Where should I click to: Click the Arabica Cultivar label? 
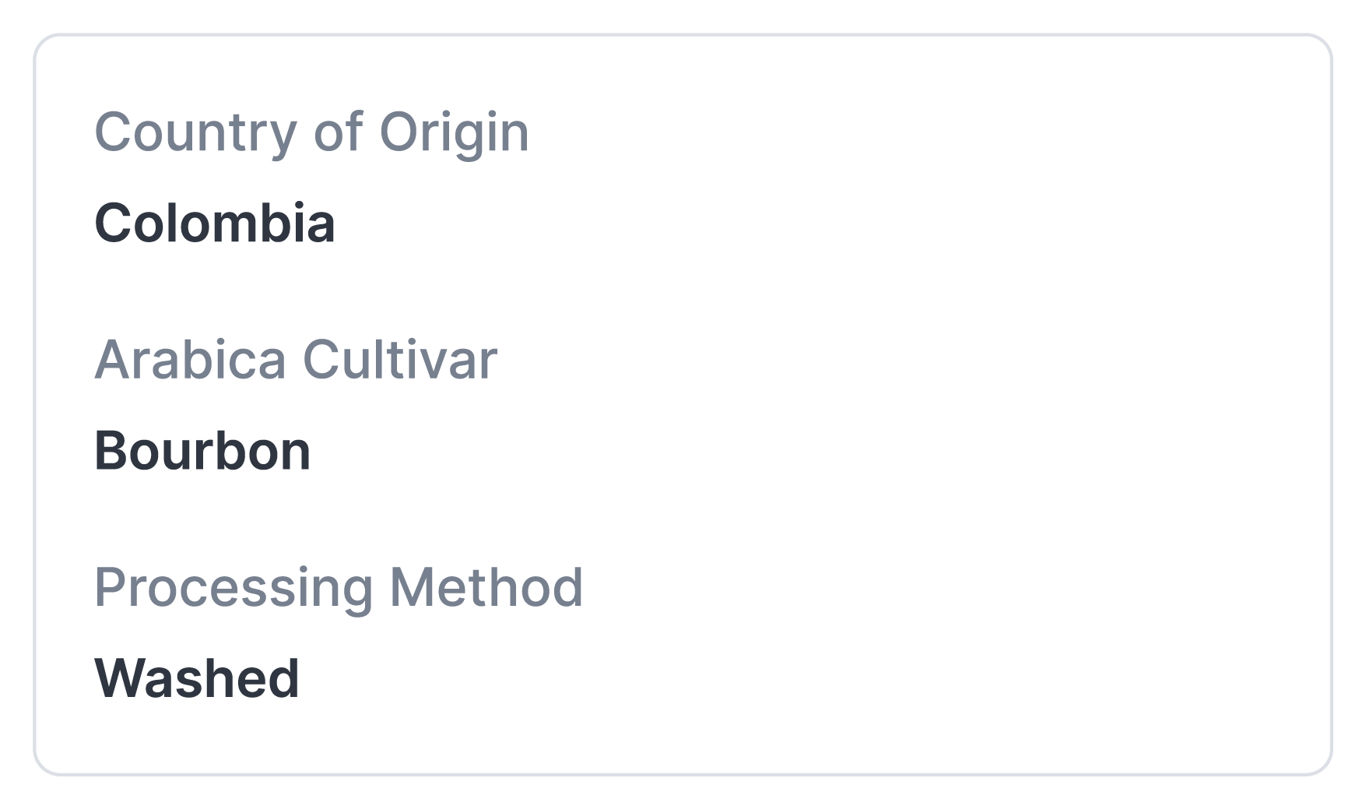pyautogui.click(x=296, y=360)
